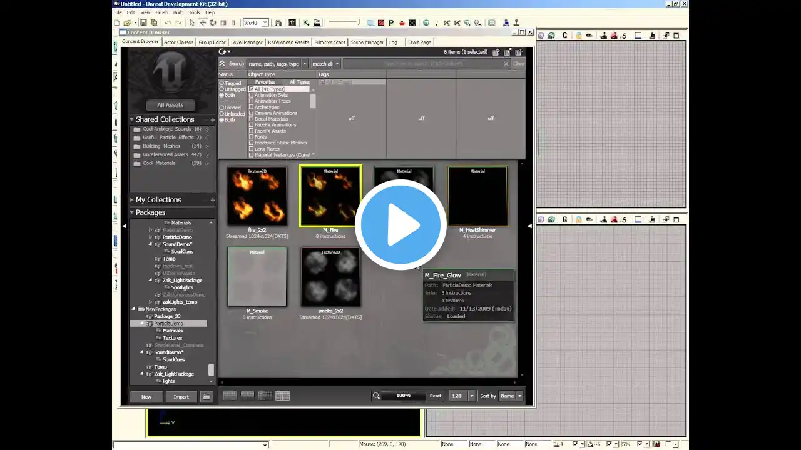801x450 pixels.
Task: Click the open-folder icon beside Import
Action: point(207,397)
